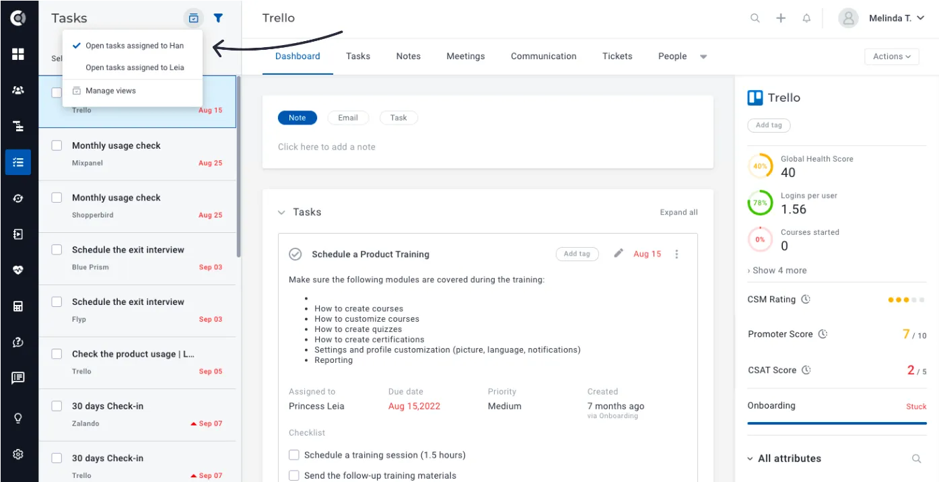The image size is (939, 482).
Task: Tick the Zalando 30 days Check-in checkbox
Action: pos(57,406)
